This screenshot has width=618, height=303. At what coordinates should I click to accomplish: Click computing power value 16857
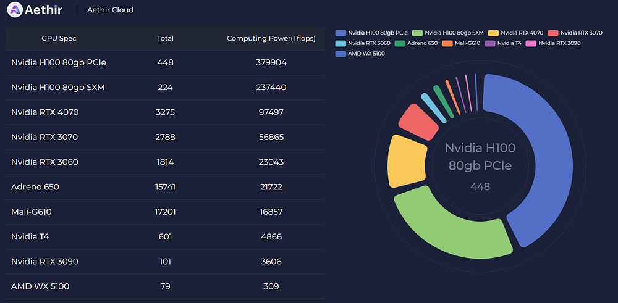tap(271, 212)
